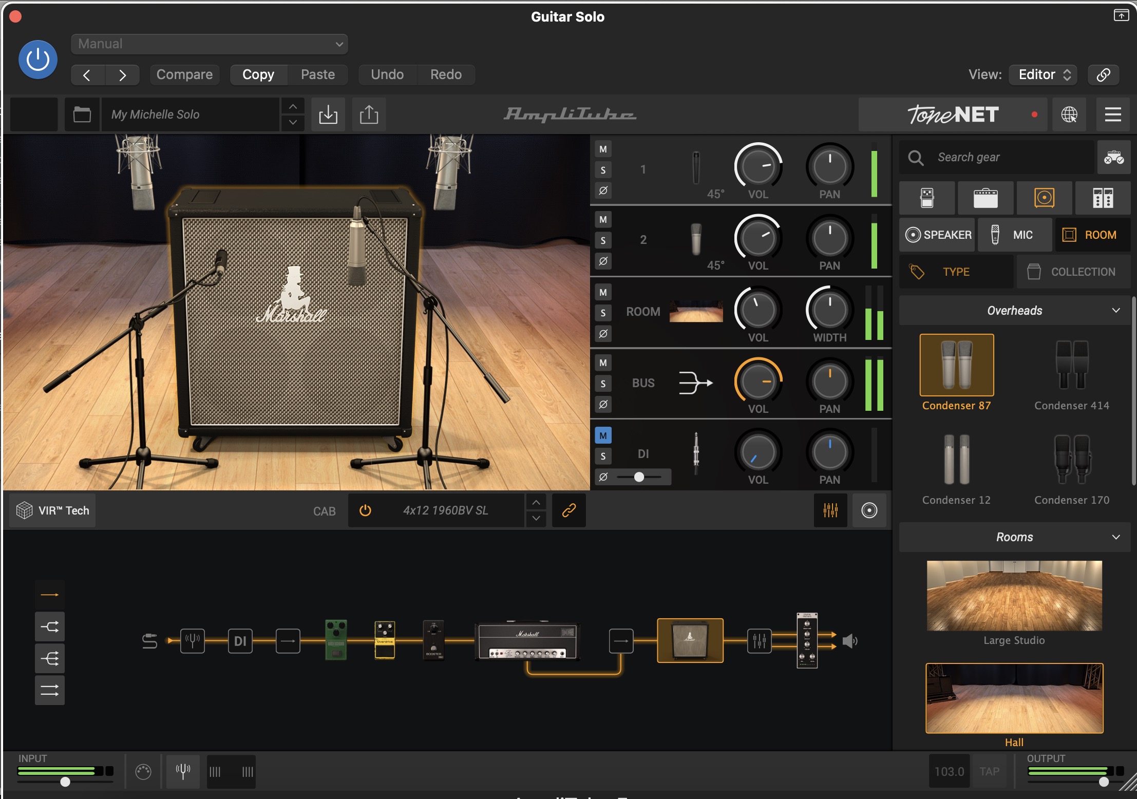This screenshot has width=1137, height=799.
Task: Select previous cabinet with up arrow
Action: pos(536,502)
